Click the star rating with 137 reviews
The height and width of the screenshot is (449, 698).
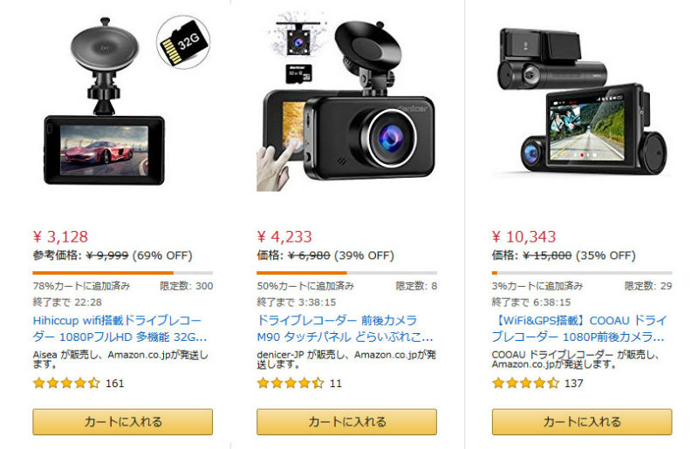tap(525, 383)
